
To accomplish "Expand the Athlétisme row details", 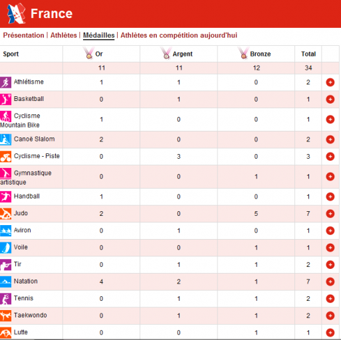I will point(330,82).
